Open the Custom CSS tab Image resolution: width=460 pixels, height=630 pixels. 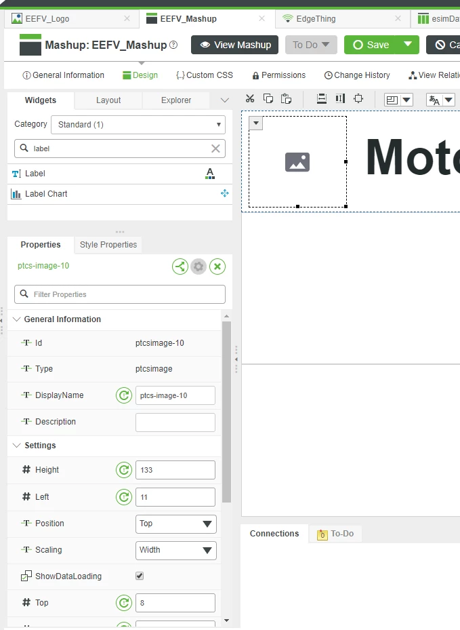pos(205,75)
